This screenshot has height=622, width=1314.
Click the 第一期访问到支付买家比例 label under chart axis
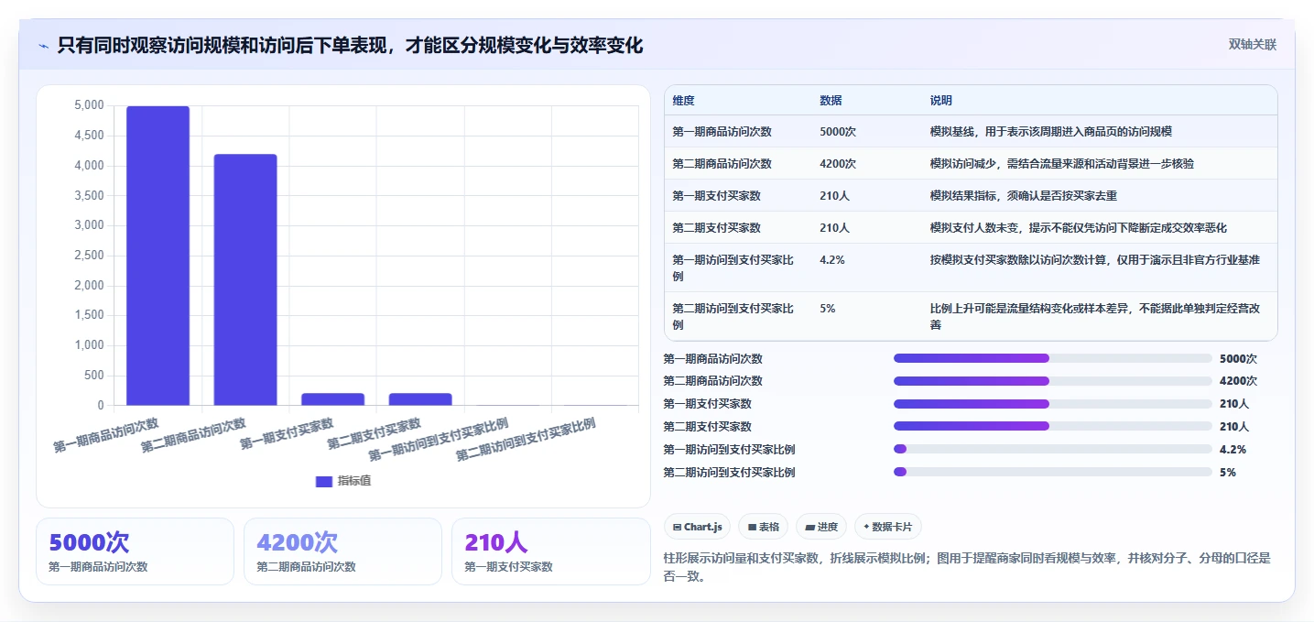(x=439, y=440)
